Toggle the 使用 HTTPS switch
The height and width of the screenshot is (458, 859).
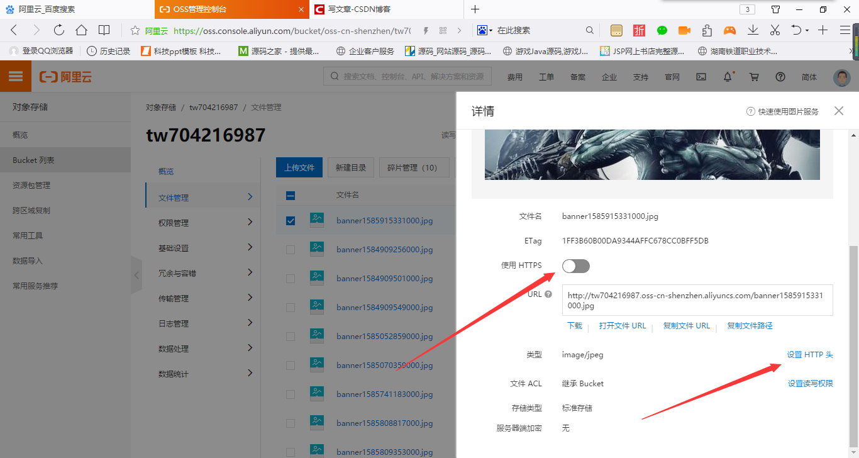576,266
